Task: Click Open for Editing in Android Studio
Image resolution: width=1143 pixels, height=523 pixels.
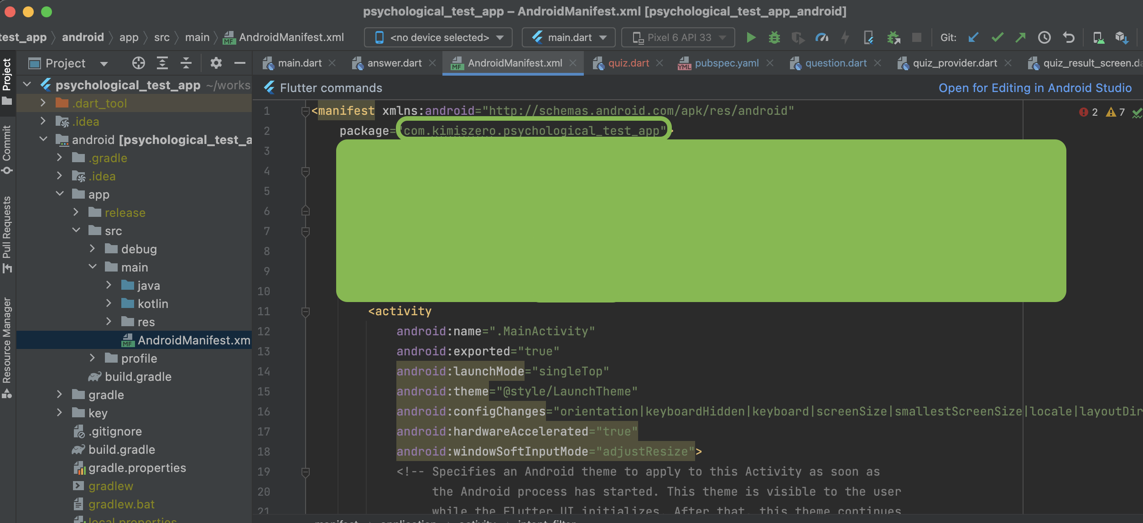Action: [x=1035, y=87]
